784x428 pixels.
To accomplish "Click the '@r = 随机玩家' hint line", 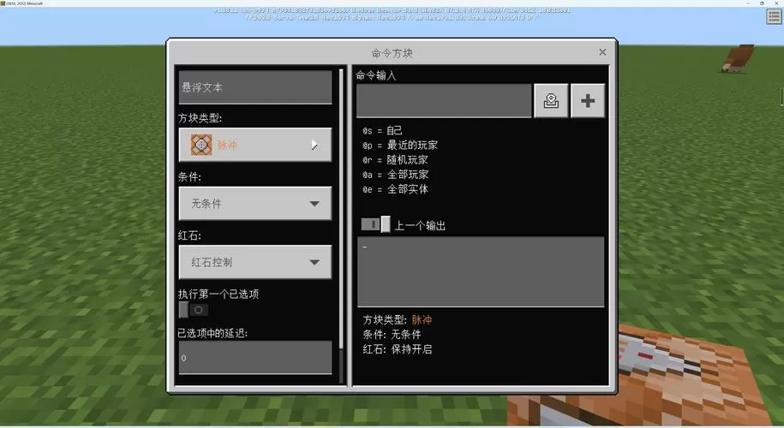I will coord(395,160).
